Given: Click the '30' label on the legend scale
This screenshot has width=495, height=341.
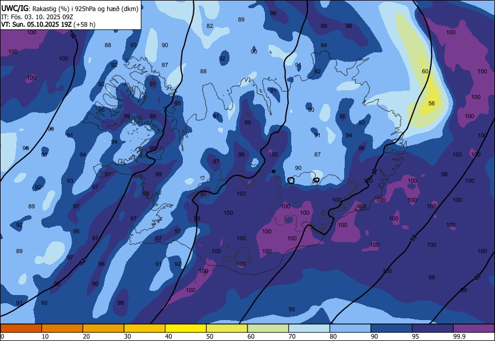Looking at the screenshot, I should pyautogui.click(x=128, y=336).
